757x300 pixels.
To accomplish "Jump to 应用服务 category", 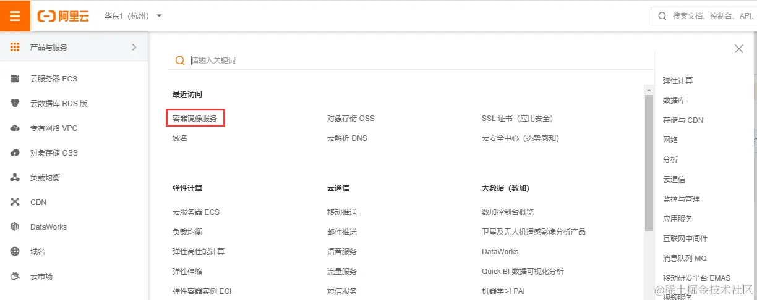I will point(678,219).
